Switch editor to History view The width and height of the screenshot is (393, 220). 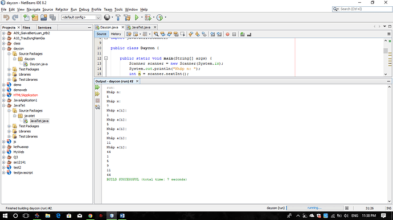[116, 34]
